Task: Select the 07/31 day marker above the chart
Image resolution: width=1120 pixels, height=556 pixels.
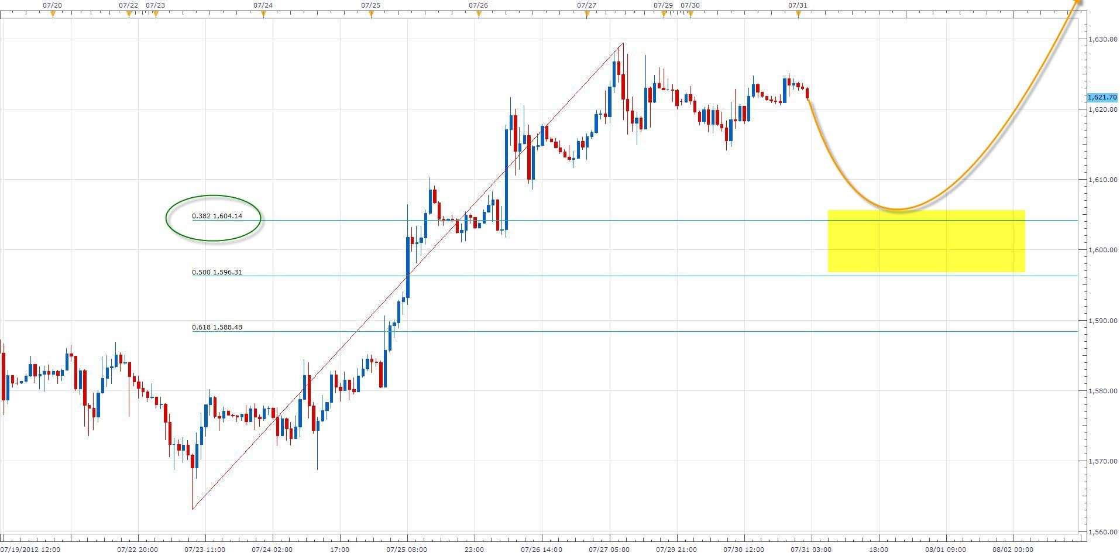Action: [798, 5]
